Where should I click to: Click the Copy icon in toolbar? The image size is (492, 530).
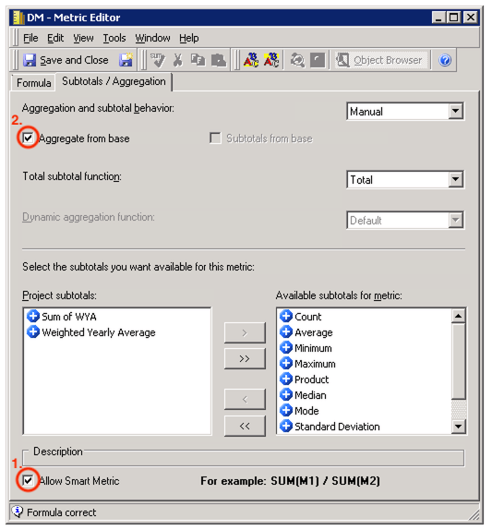pos(198,60)
